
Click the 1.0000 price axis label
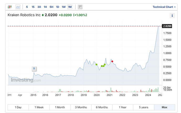(x=167, y=53)
